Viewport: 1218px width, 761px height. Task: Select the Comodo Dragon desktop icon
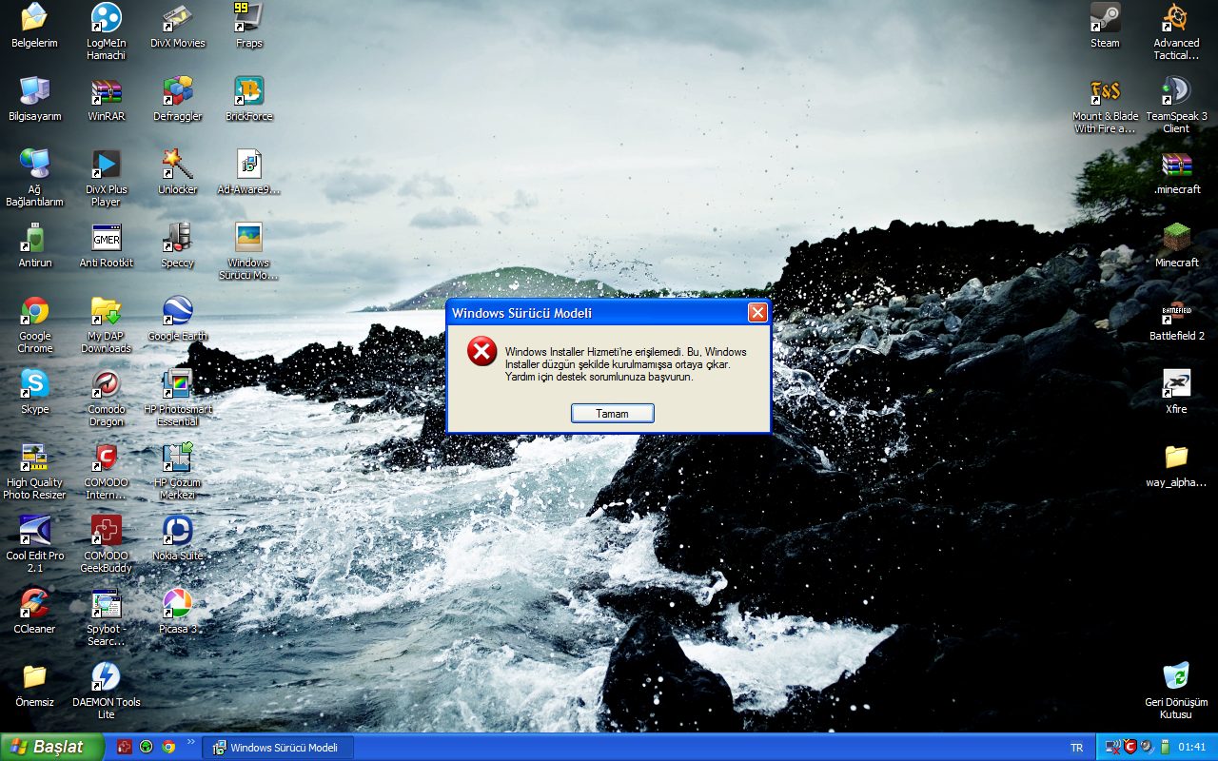(x=106, y=398)
